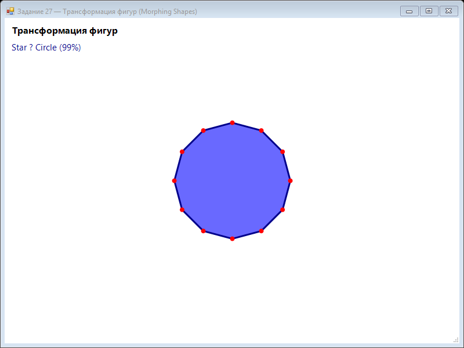Click the application icon in title bar
This screenshot has width=464, height=348.
(10, 11)
